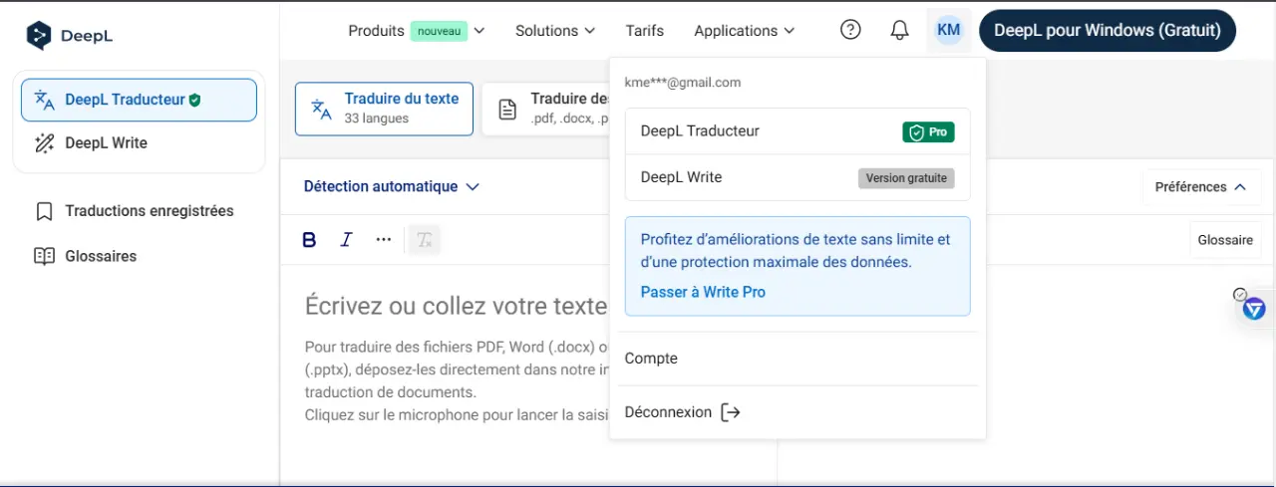Toggle bold formatting

(x=309, y=239)
